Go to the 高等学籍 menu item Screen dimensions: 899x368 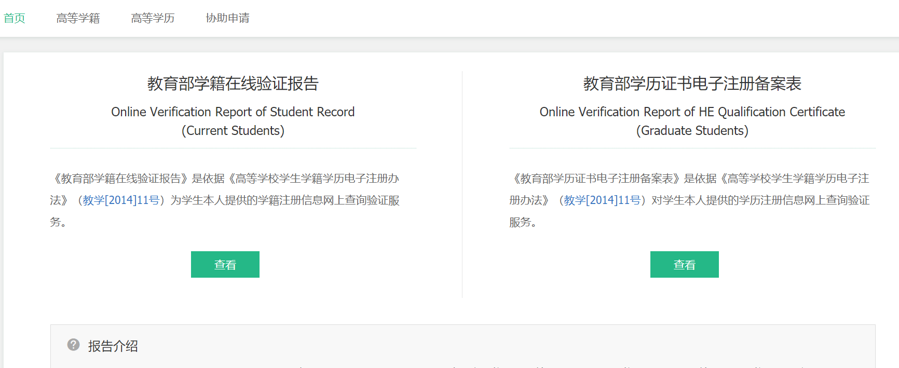[x=78, y=18]
